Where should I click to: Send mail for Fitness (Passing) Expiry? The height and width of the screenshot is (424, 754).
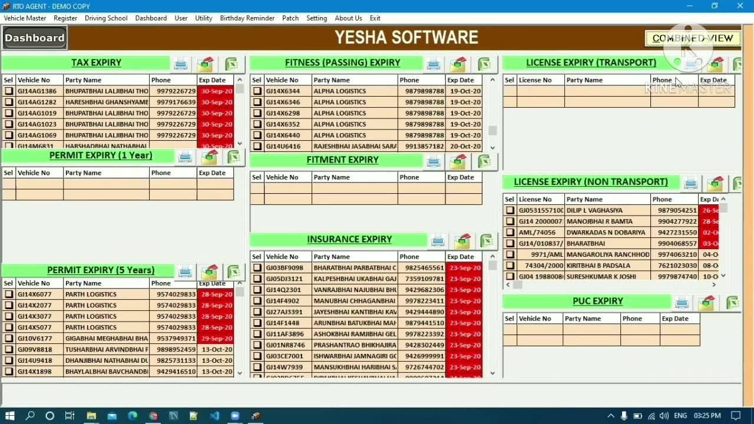tap(459, 64)
